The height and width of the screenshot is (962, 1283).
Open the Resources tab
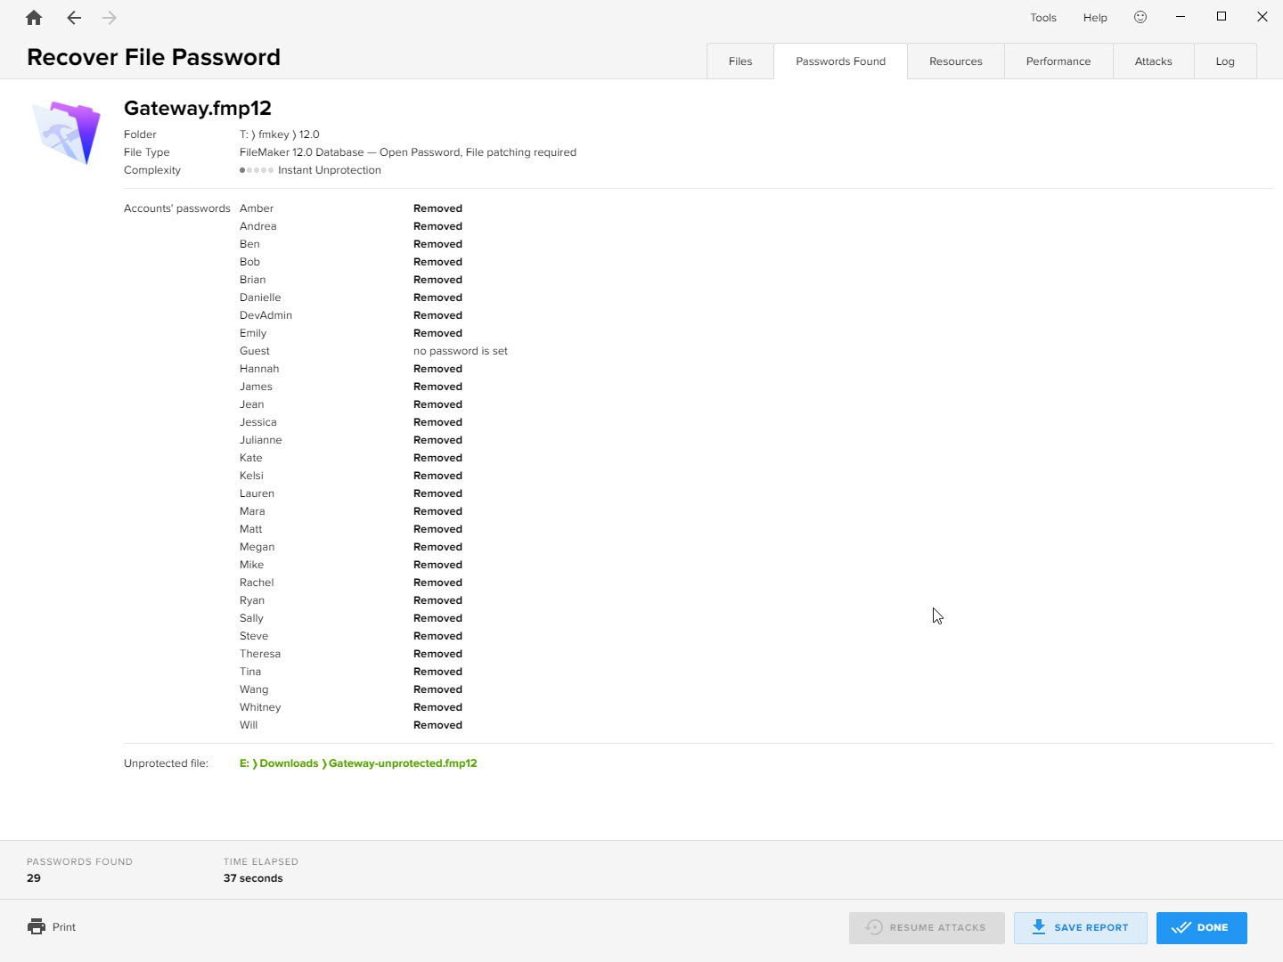click(x=955, y=61)
